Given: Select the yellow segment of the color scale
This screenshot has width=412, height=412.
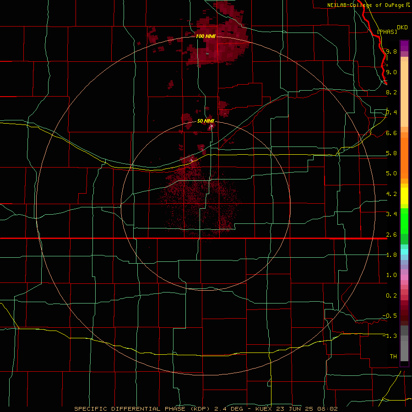Looking at the screenshot, I should tap(404, 196).
